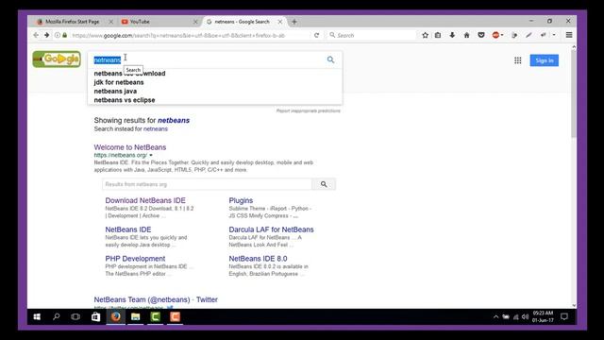604x340 pixels.
Task: Go forward with the browser forward arrow
Action: click(46, 35)
